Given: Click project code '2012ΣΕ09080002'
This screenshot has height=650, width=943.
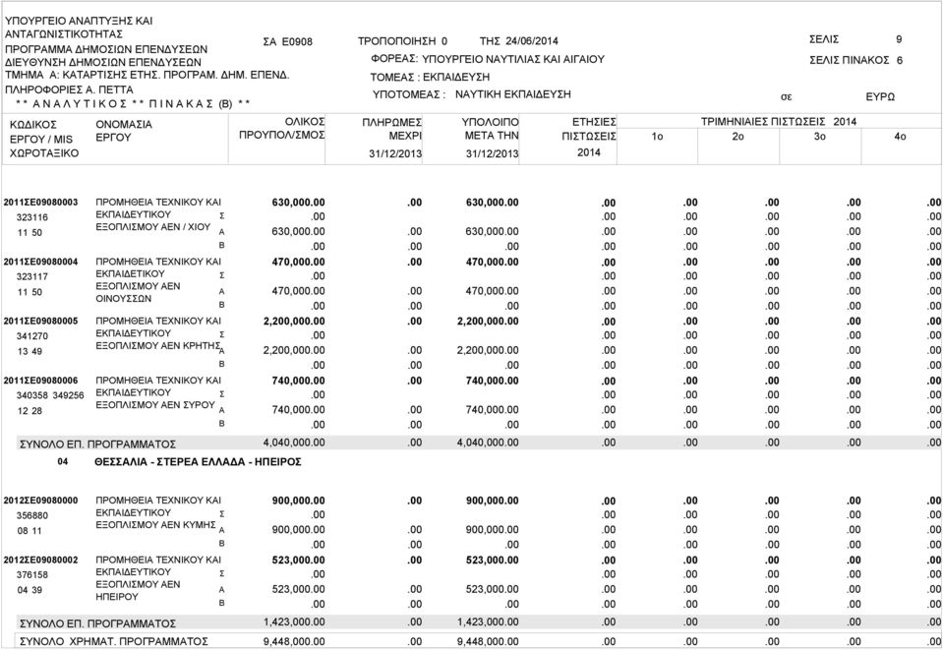Looking at the screenshot, I should pyautogui.click(x=41, y=560).
